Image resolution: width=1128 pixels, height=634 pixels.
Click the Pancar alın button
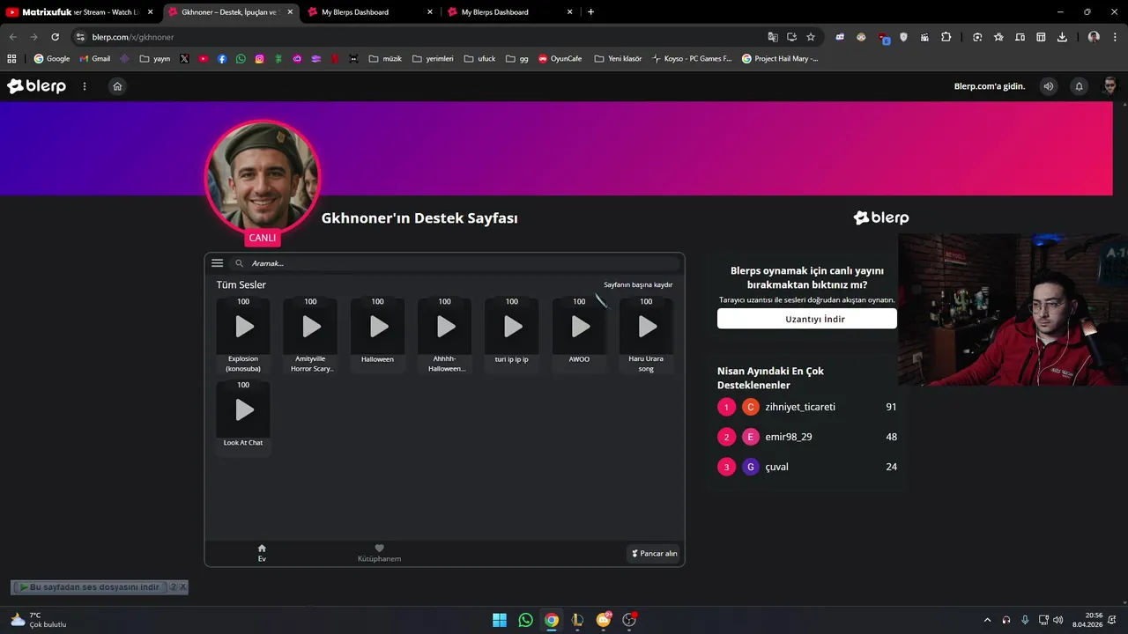pyautogui.click(x=655, y=553)
